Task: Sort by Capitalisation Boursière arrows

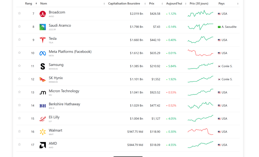Action: coord(145,4)
